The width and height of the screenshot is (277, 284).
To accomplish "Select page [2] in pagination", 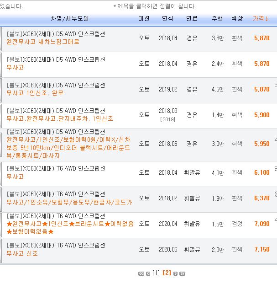I will click(x=167, y=273).
